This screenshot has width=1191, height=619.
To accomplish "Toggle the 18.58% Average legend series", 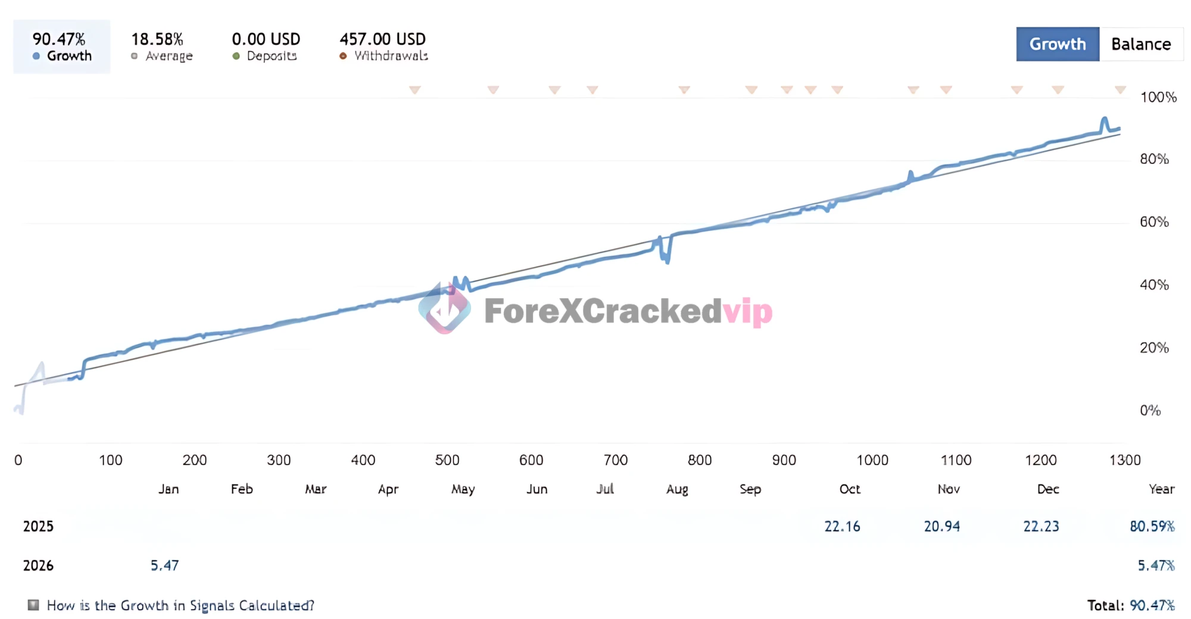I will [161, 46].
